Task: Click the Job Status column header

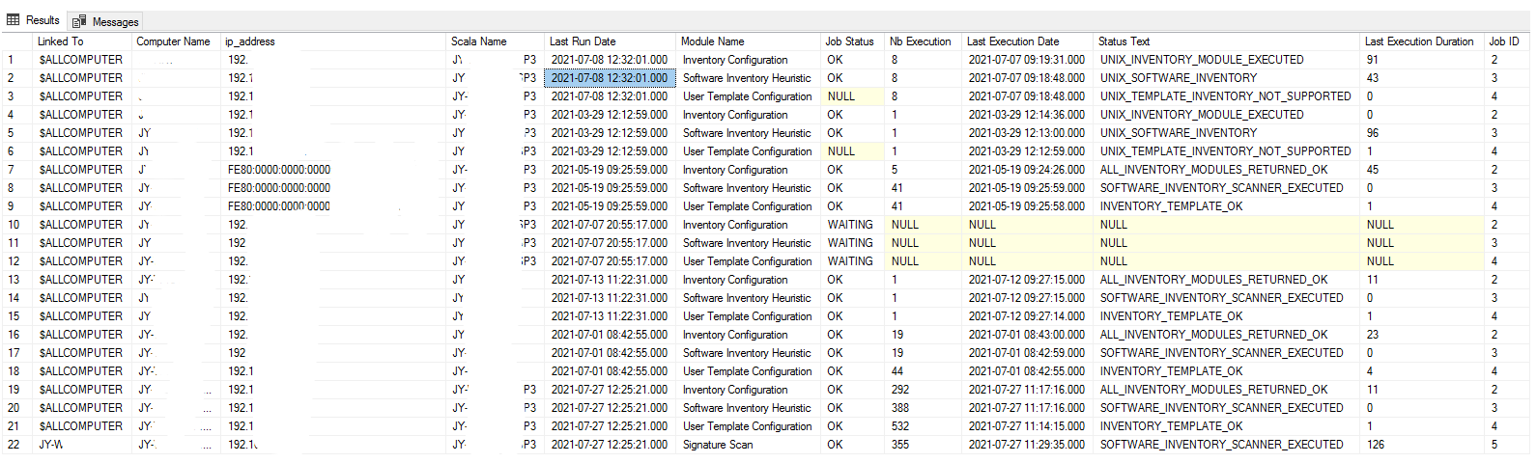Action: [849, 41]
